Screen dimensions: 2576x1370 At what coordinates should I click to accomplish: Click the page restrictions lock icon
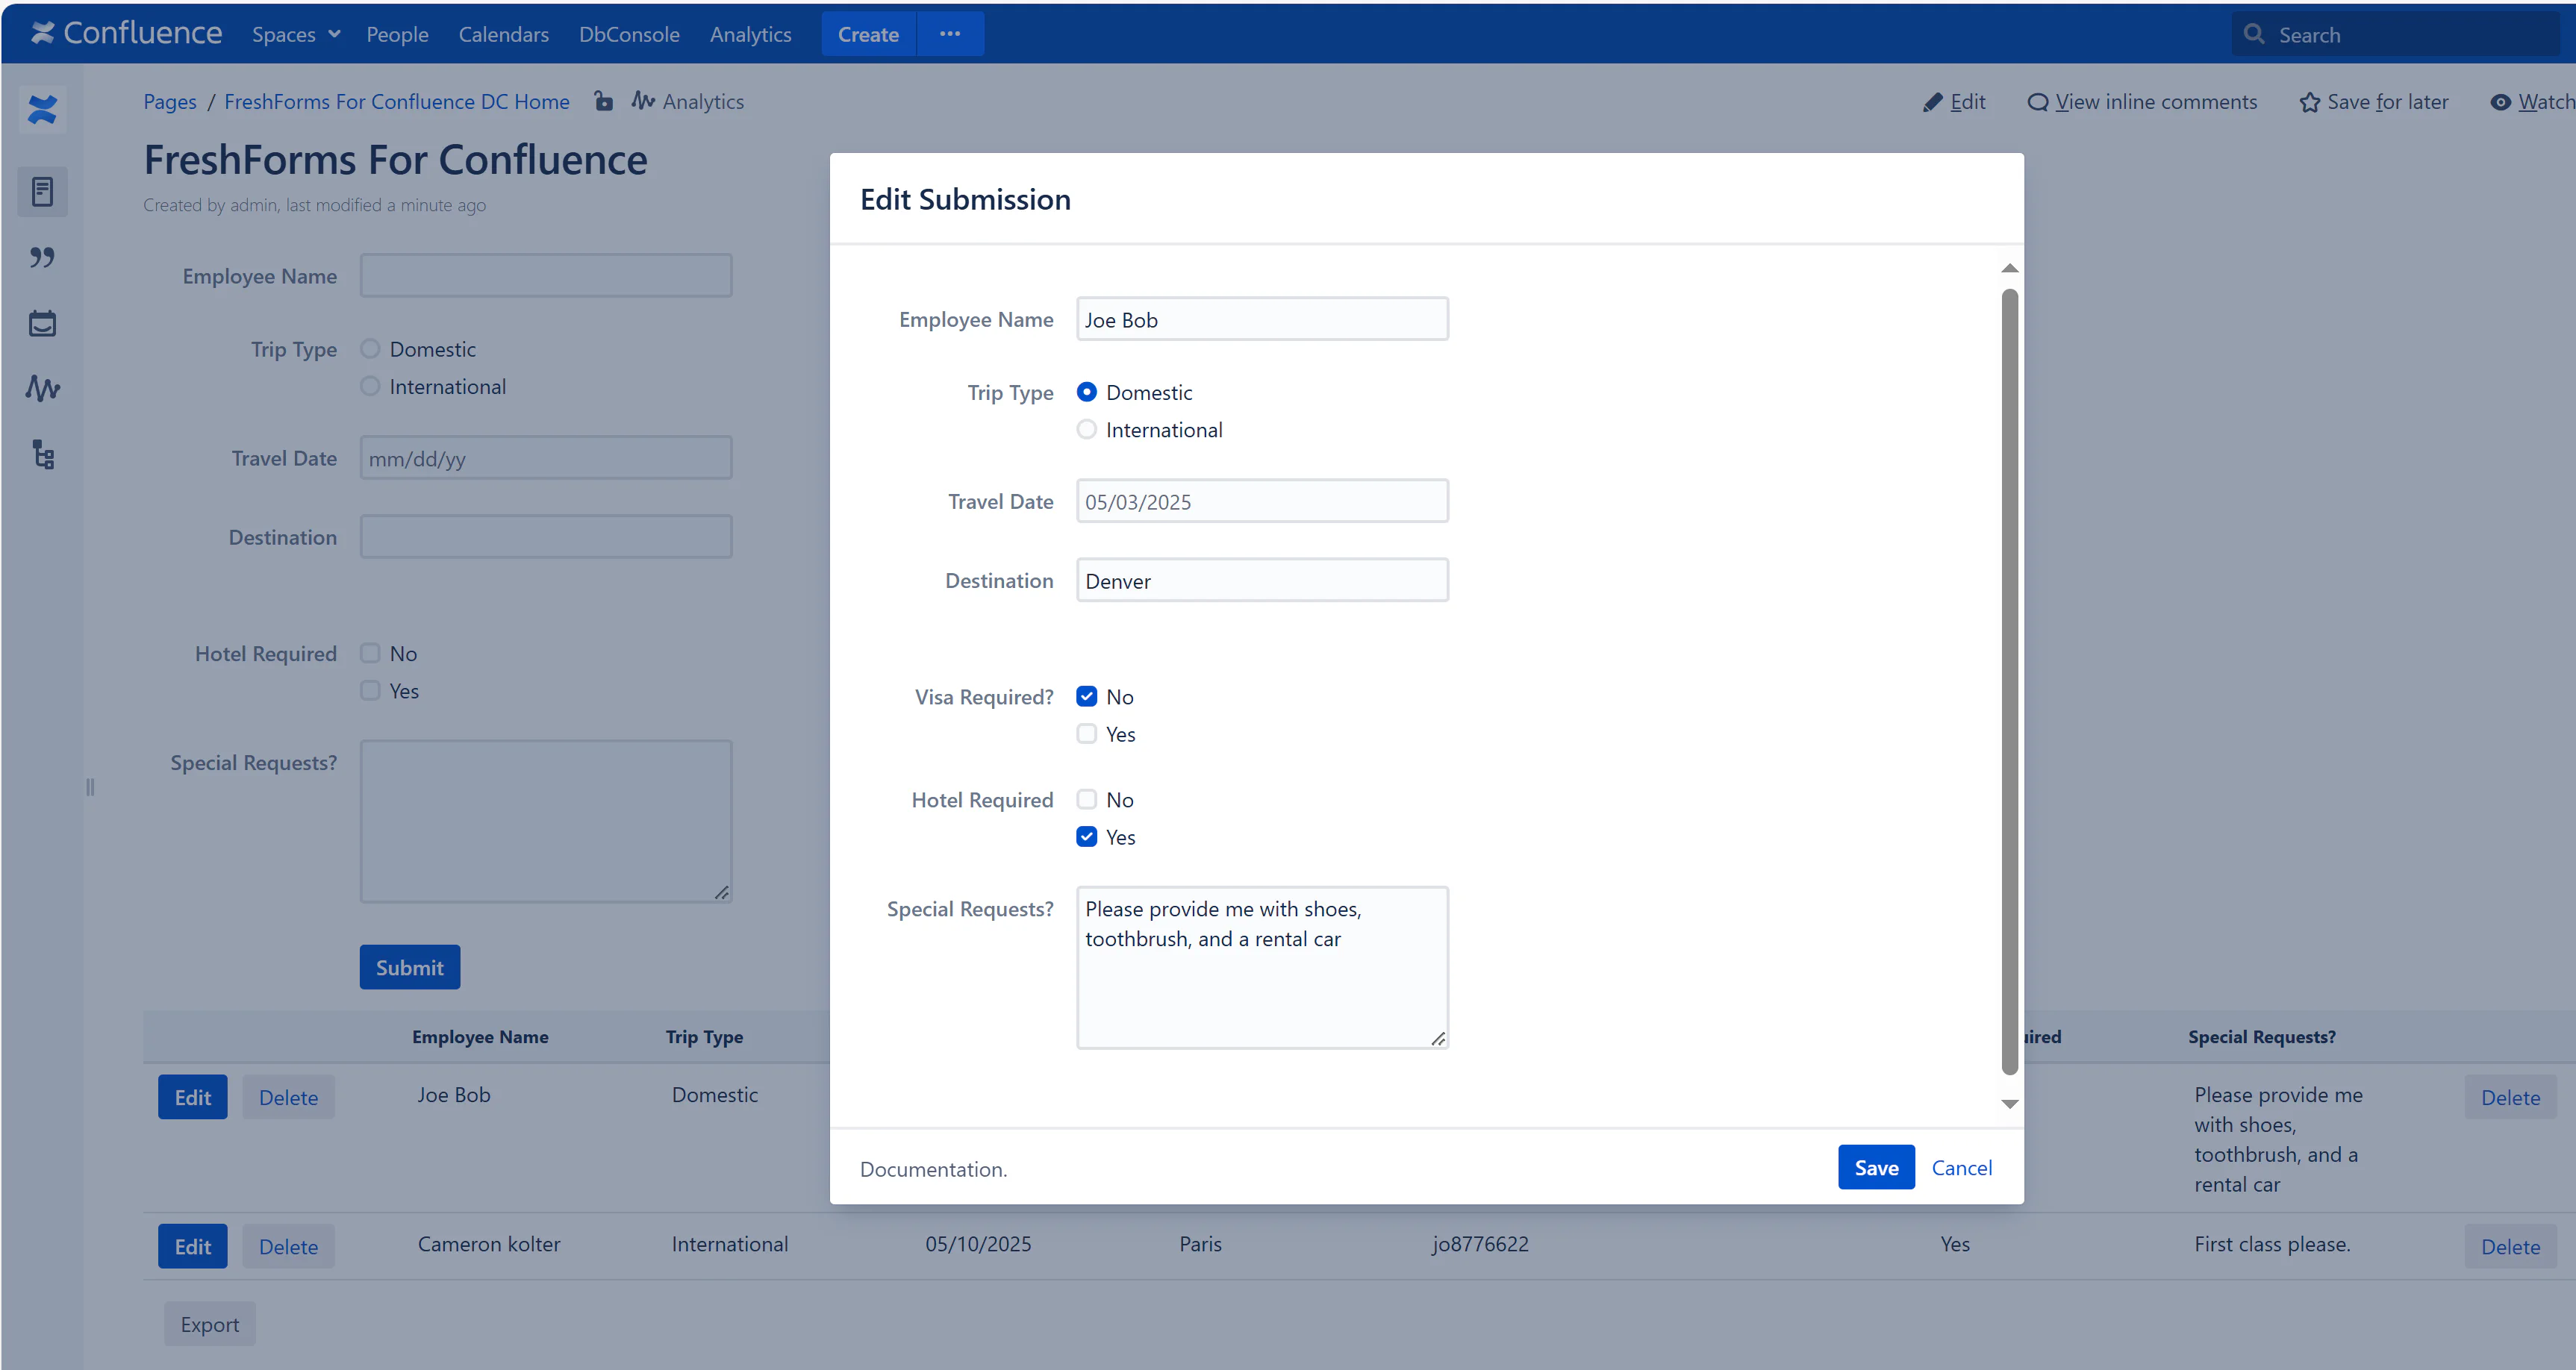[603, 101]
